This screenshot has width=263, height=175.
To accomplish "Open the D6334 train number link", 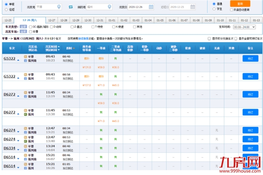I will (x=9, y=148).
